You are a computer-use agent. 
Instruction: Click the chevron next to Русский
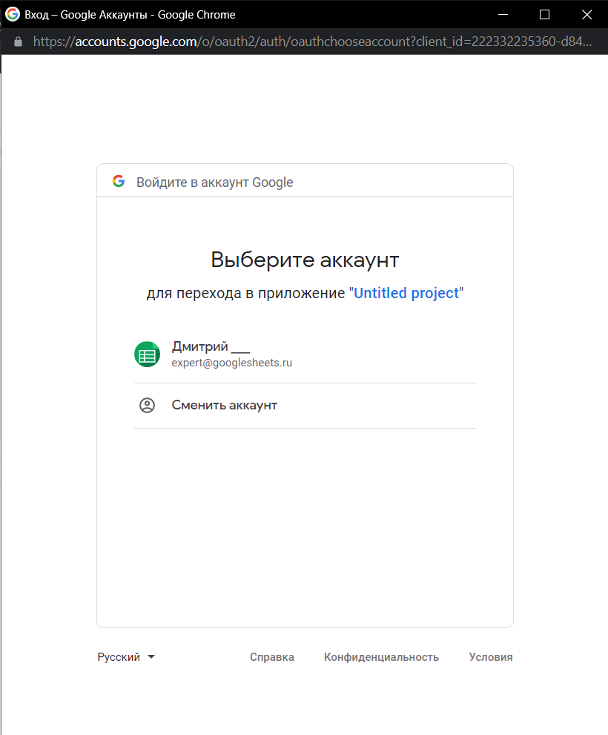pyautogui.click(x=151, y=656)
